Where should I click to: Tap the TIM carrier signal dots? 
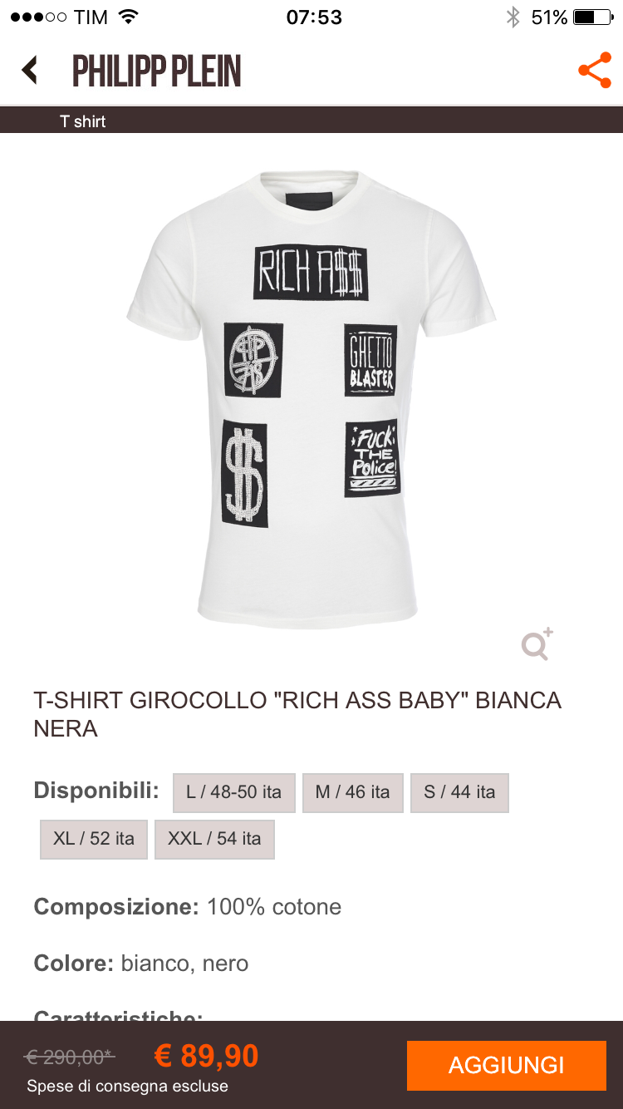[x=38, y=17]
